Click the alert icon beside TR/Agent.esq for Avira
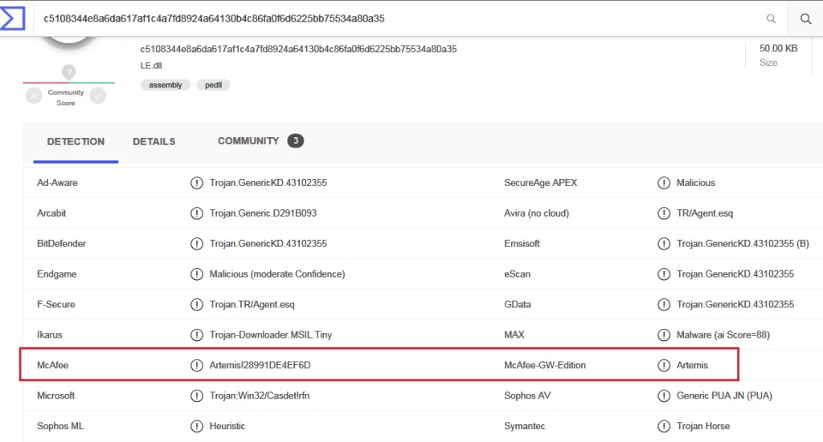Screen dimensions: 823x442 [663, 213]
